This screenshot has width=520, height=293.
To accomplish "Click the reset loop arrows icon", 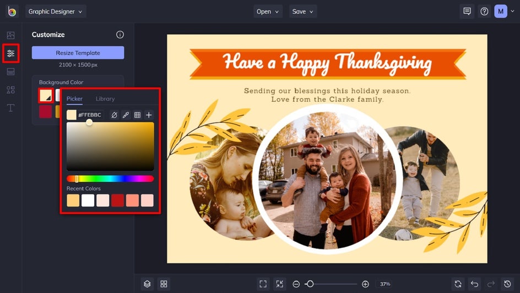I will point(458,284).
